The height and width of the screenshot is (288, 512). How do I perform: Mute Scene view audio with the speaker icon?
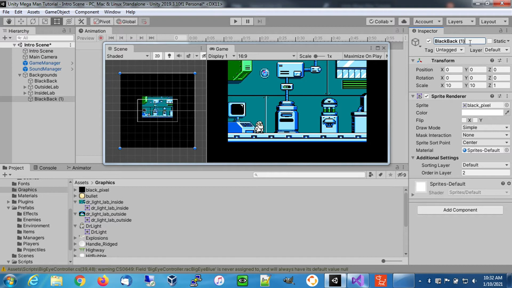pyautogui.click(x=179, y=56)
